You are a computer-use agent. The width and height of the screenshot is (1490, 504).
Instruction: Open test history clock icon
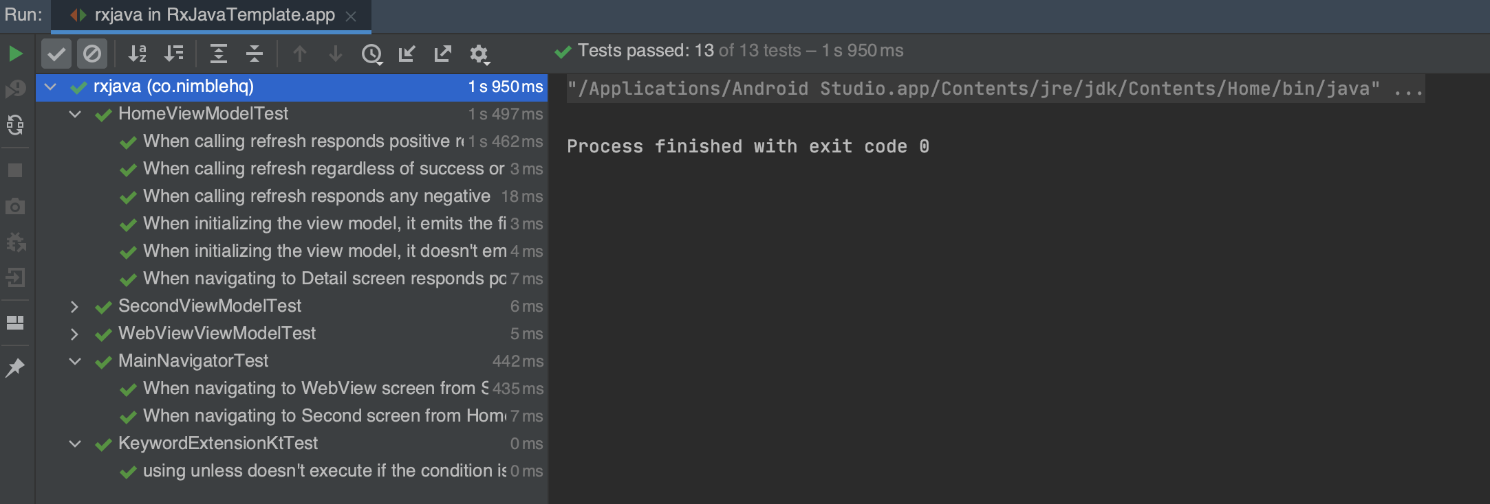pyautogui.click(x=371, y=54)
